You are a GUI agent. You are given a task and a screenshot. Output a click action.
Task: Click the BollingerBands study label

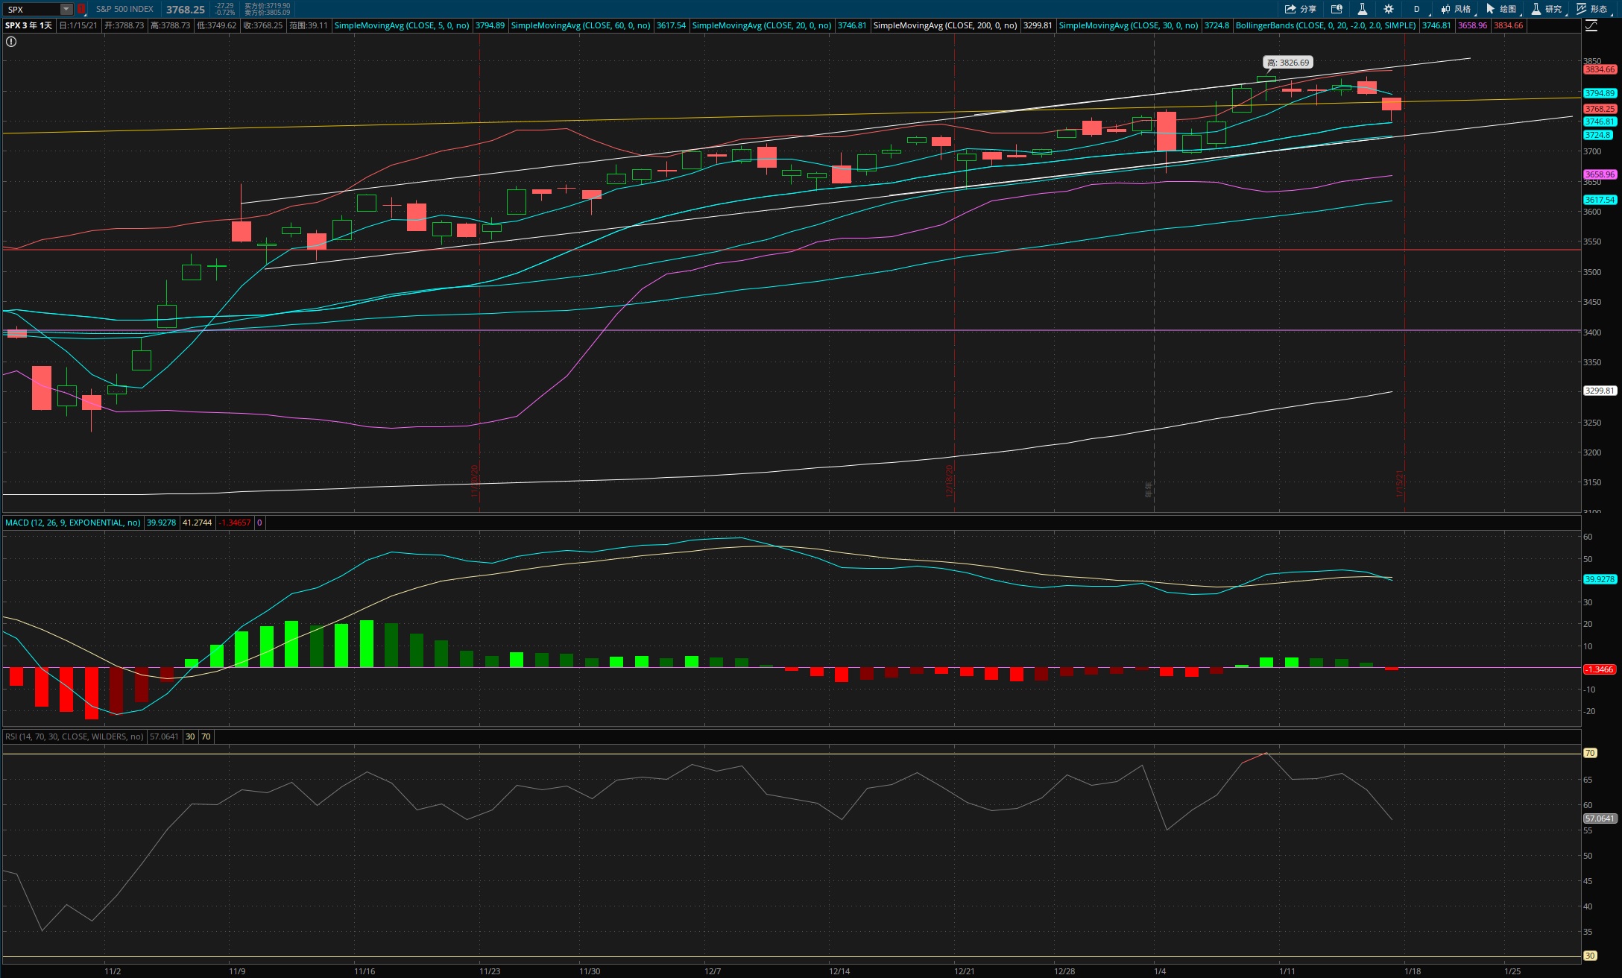1325,25
